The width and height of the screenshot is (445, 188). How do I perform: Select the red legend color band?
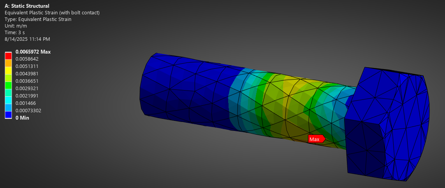pyautogui.click(x=8, y=56)
